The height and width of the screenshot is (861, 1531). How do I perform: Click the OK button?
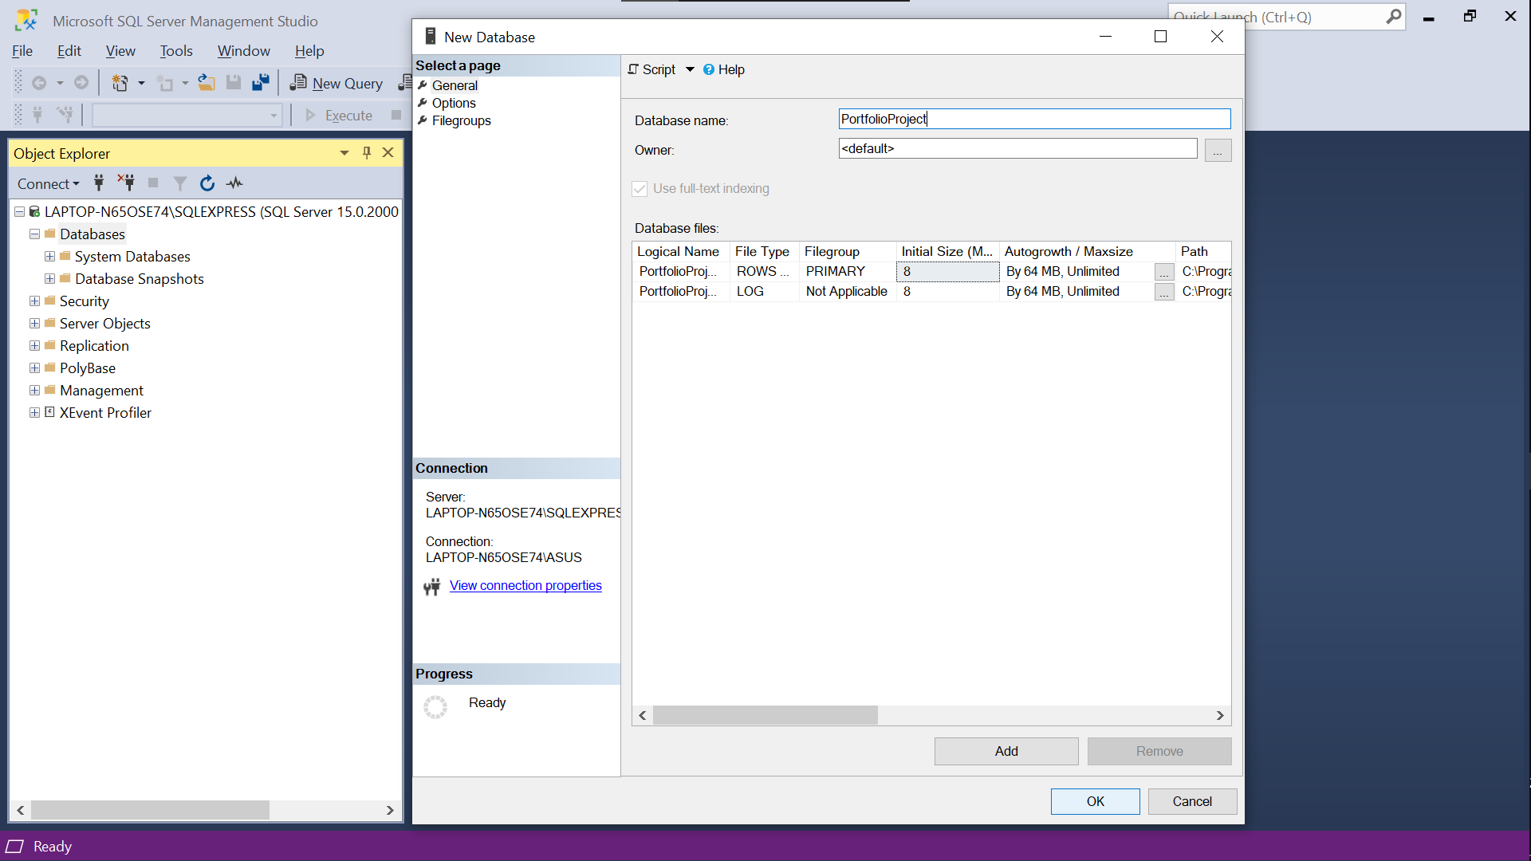tap(1095, 802)
